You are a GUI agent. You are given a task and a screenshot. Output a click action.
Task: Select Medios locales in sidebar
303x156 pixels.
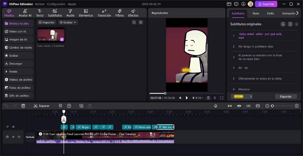pyautogui.click(x=18, y=23)
